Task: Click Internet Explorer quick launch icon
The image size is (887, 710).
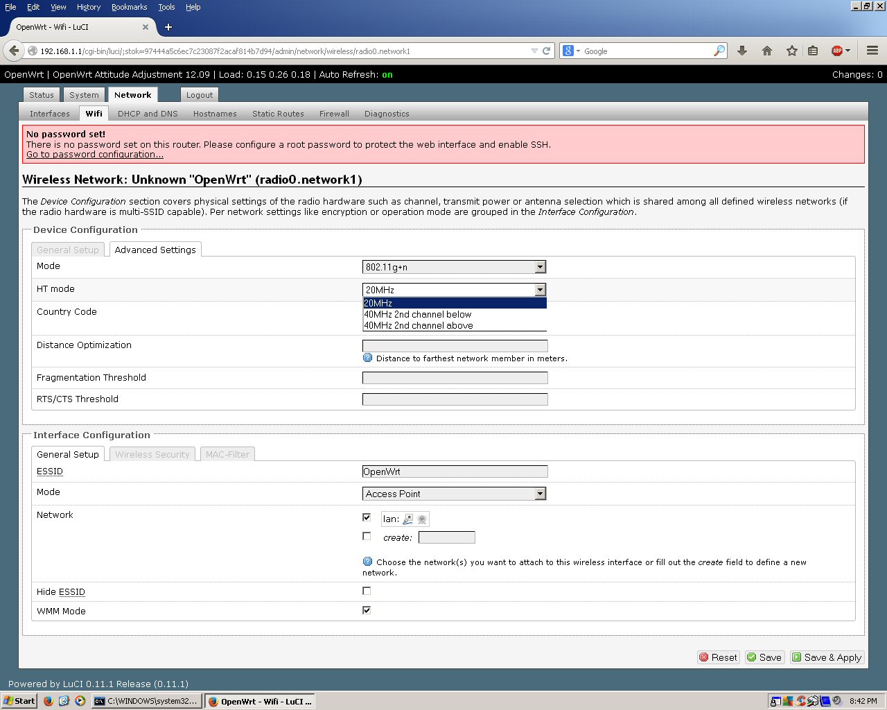Action: click(x=64, y=701)
